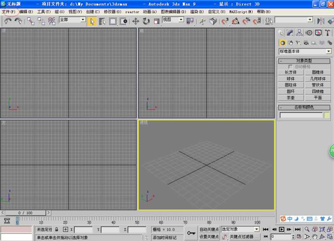
Task: Collapse the 对象类型 rollout
Action: click(x=304, y=61)
